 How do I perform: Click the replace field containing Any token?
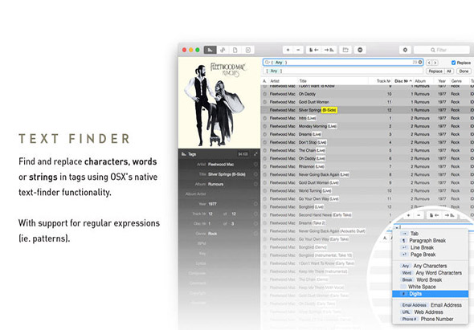coord(343,71)
